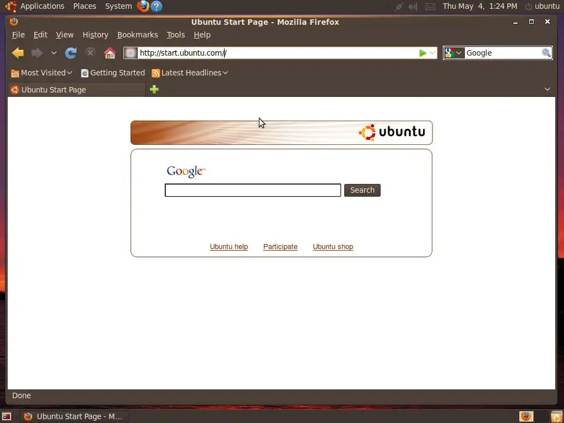Go to the home page via house icon

coord(110,53)
